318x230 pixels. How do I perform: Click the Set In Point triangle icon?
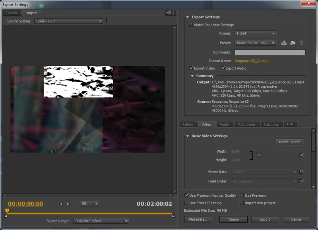[61, 204]
